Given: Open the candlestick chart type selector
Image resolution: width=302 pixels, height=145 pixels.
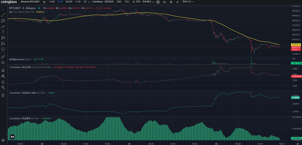Looking at the screenshot, I should click(45, 2).
